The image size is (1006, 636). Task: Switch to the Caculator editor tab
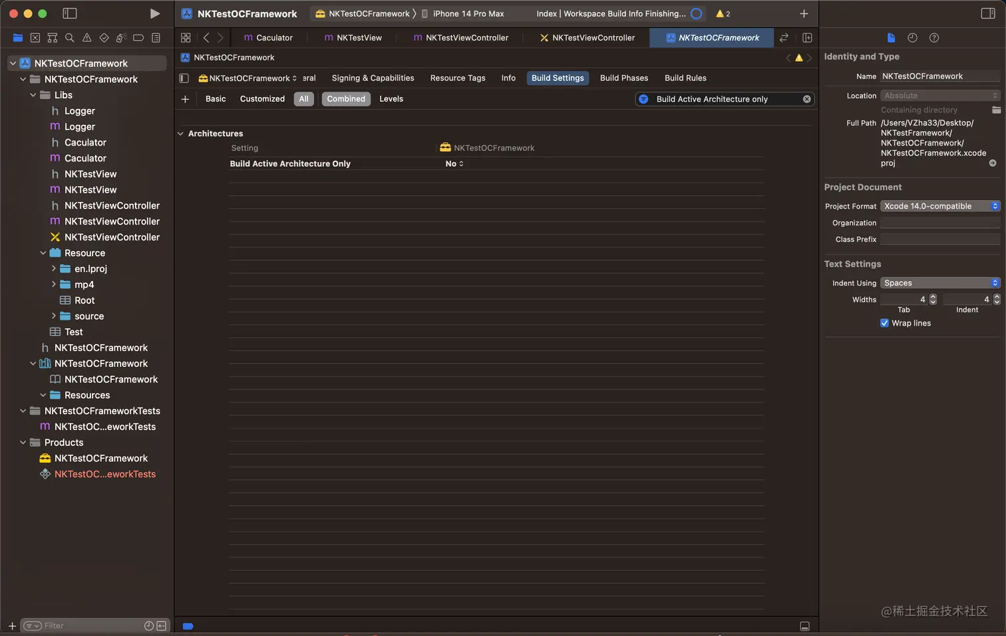pyautogui.click(x=268, y=38)
